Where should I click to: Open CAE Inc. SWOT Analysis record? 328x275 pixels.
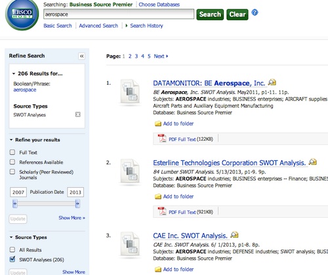tap(190, 236)
